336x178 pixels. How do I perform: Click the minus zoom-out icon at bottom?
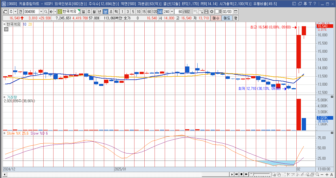322,175
